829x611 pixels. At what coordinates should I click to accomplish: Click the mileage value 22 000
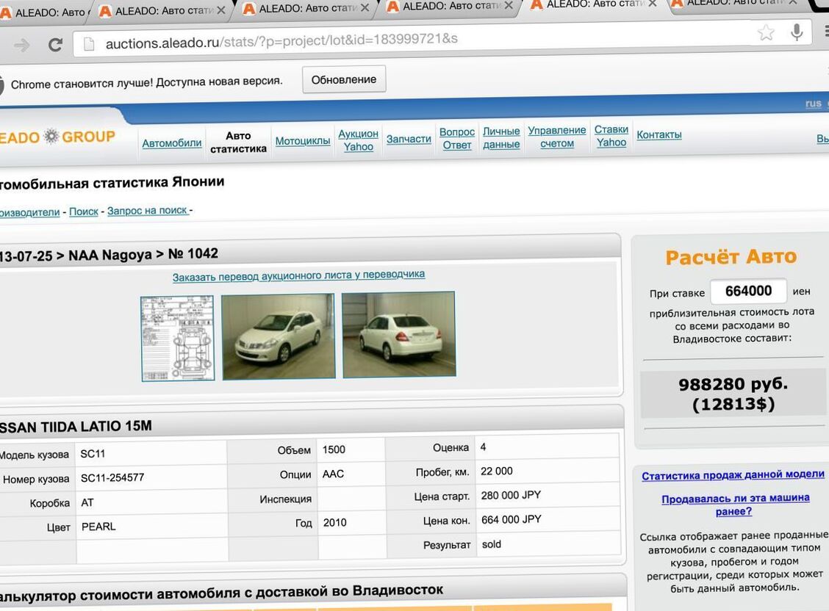point(497,471)
